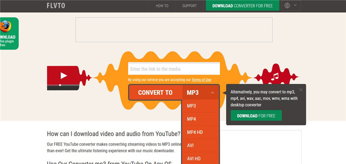Click DOWNLOAD FOR FREE in tooltip
The image size is (346, 164).
(x=256, y=116)
